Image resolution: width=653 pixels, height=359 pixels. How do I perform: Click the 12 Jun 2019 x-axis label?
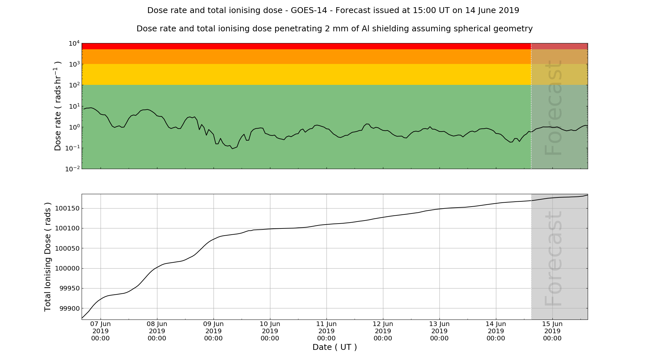[383, 331]
